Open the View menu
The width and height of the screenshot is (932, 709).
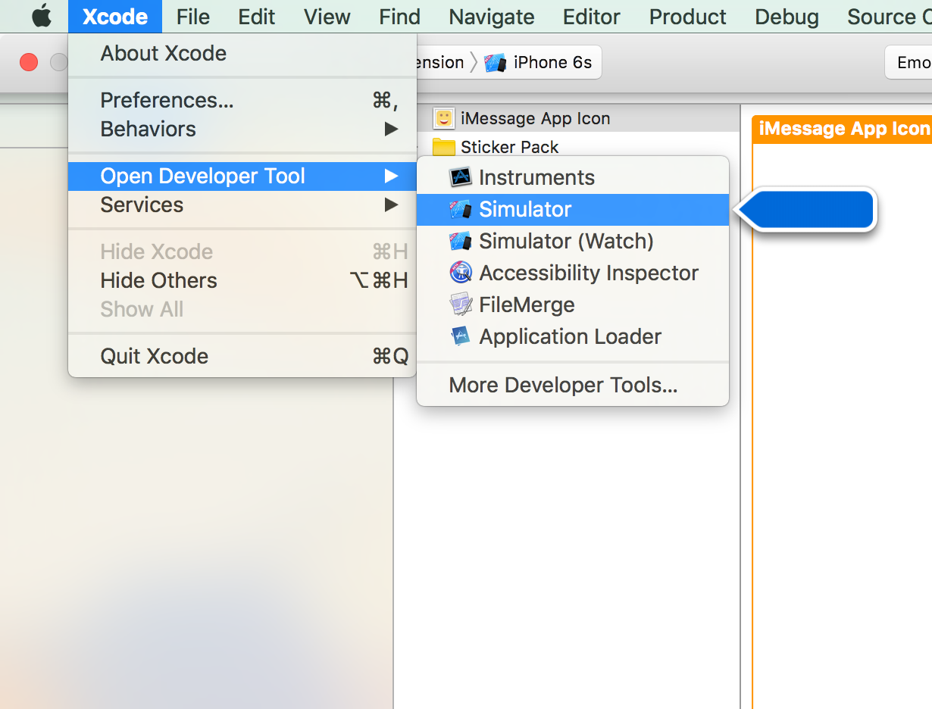(327, 16)
